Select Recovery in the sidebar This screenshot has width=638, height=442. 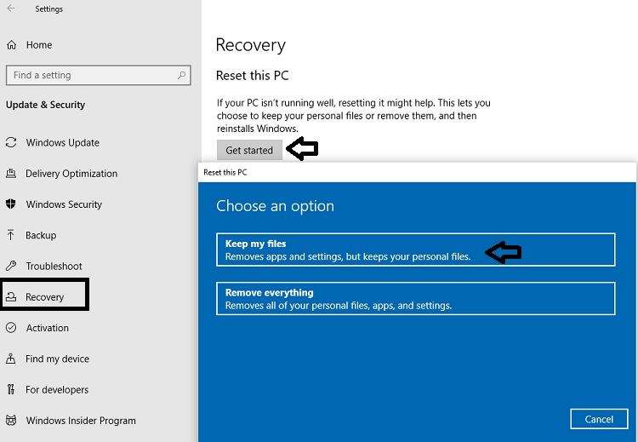(x=44, y=297)
